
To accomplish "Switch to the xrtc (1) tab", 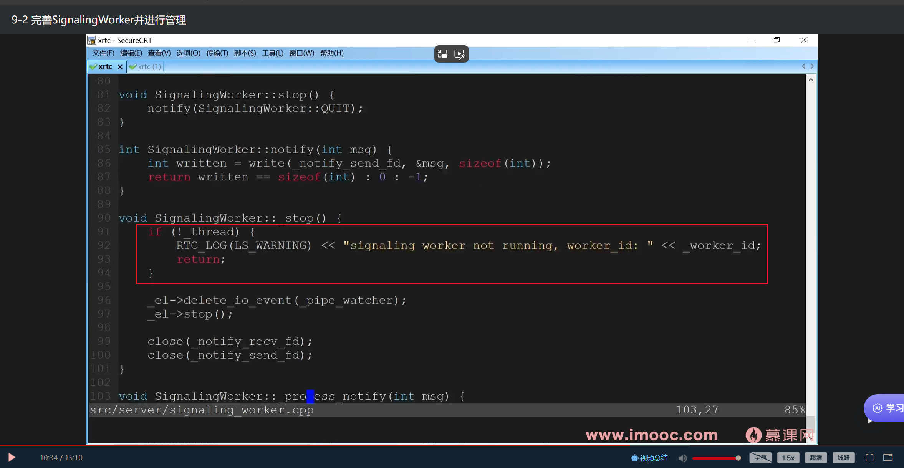I will point(146,67).
